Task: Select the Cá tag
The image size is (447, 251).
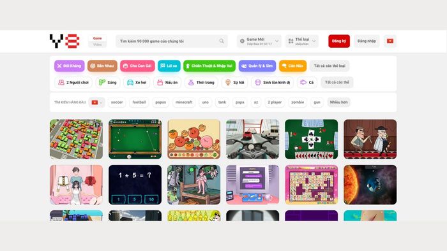Action: click(x=307, y=82)
